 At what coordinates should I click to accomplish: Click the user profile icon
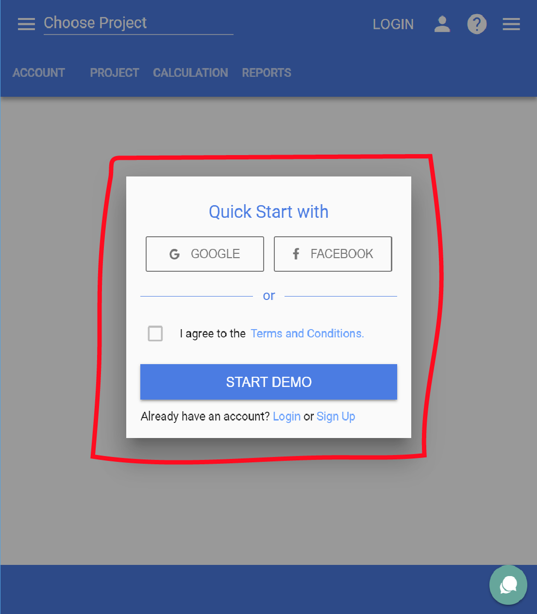442,24
